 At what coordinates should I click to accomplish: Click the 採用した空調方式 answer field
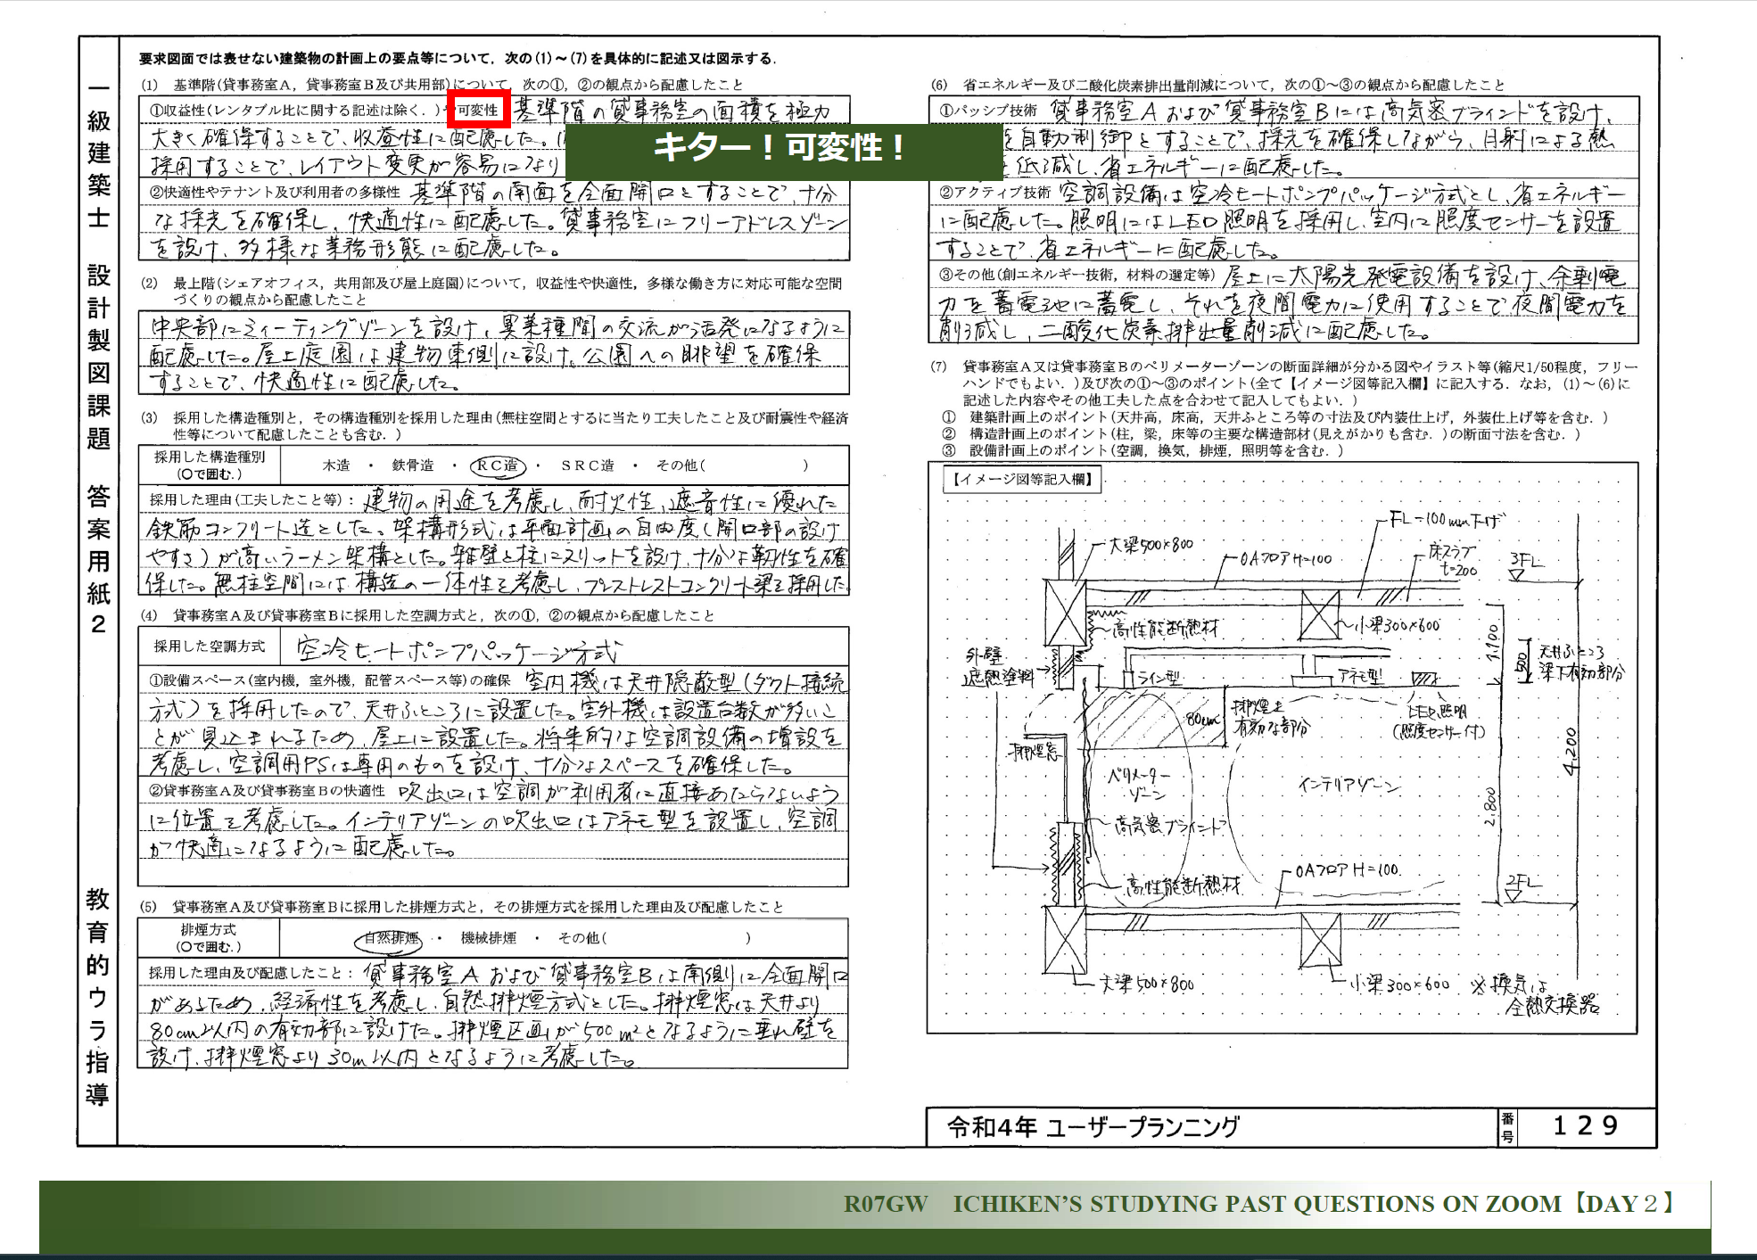564,647
